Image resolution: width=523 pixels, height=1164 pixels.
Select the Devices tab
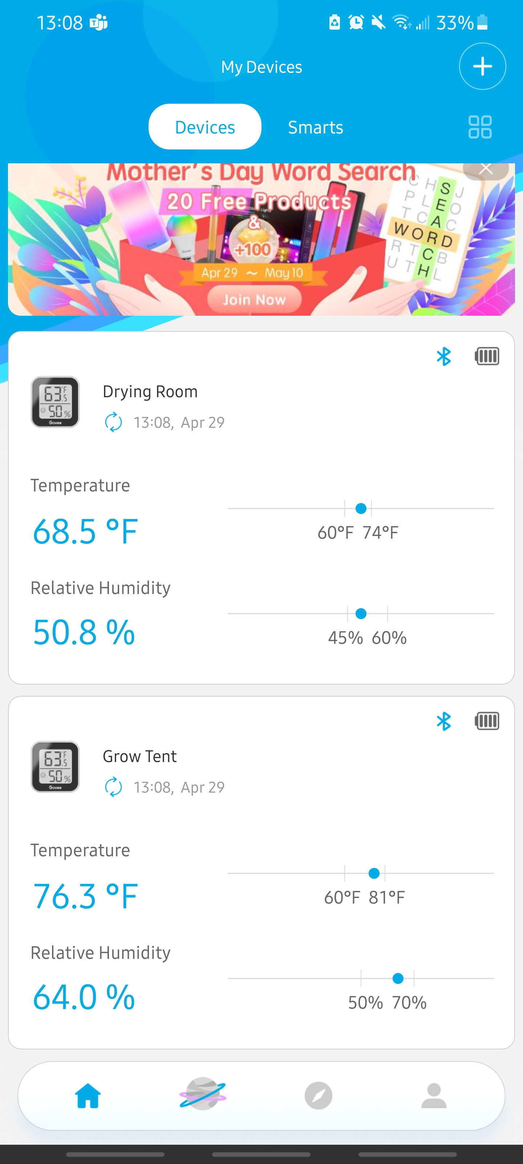(205, 127)
